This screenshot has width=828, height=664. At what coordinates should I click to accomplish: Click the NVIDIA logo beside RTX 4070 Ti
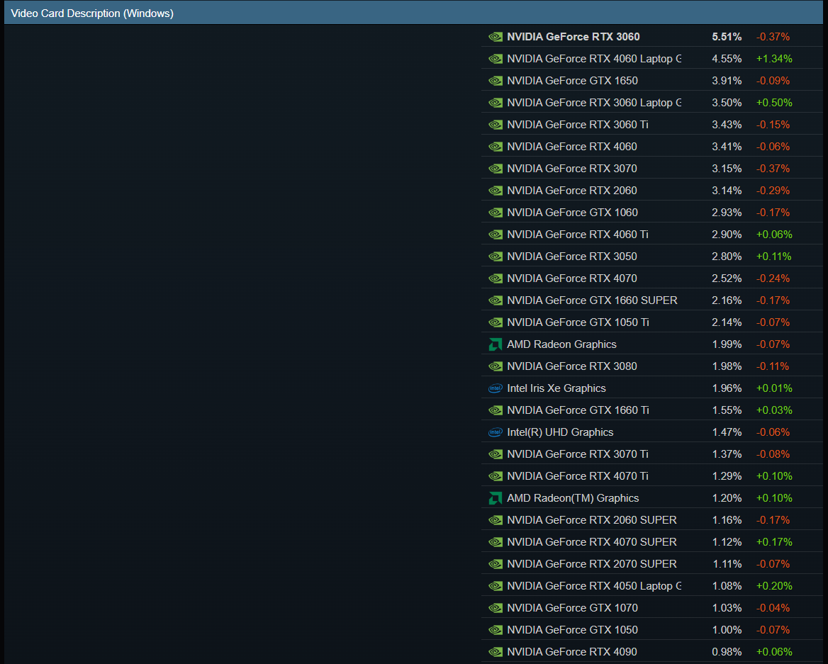[x=496, y=476]
